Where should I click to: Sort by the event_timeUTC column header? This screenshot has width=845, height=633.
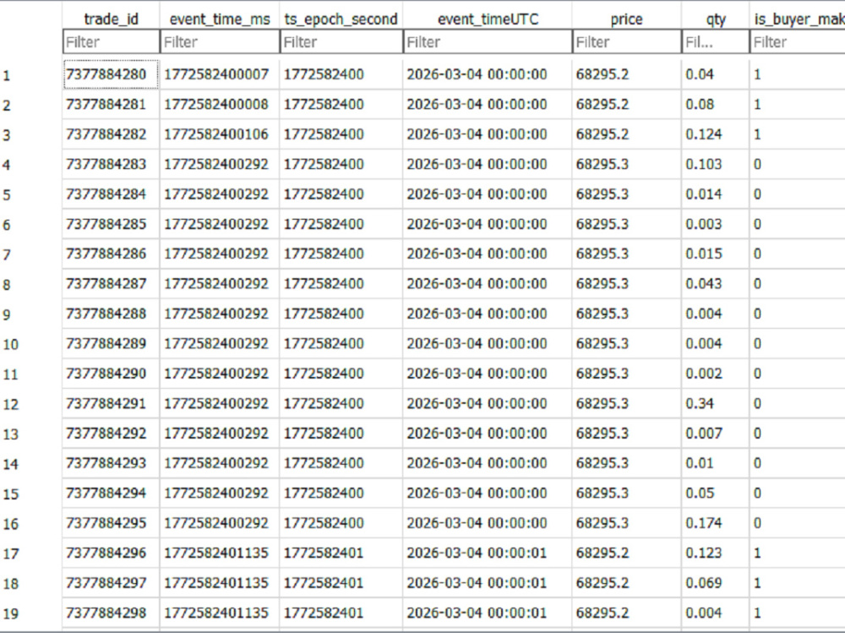(x=488, y=19)
